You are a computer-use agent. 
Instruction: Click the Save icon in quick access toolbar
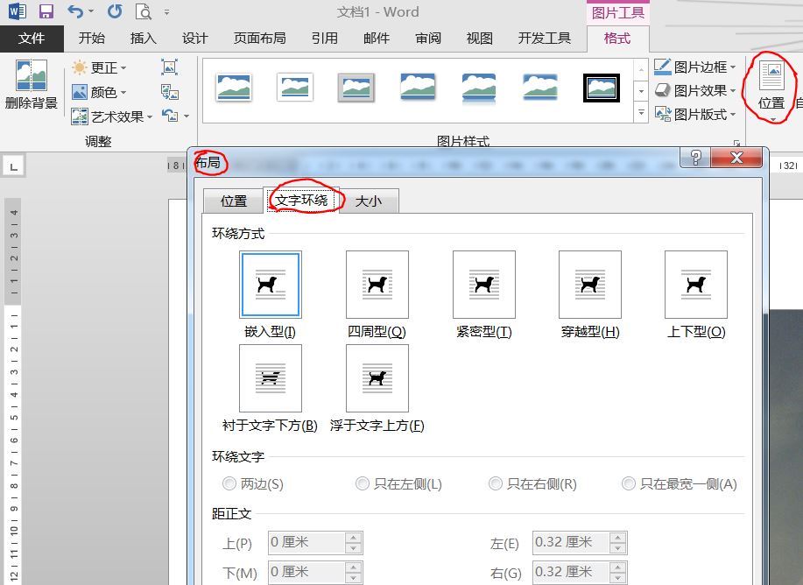click(x=46, y=11)
